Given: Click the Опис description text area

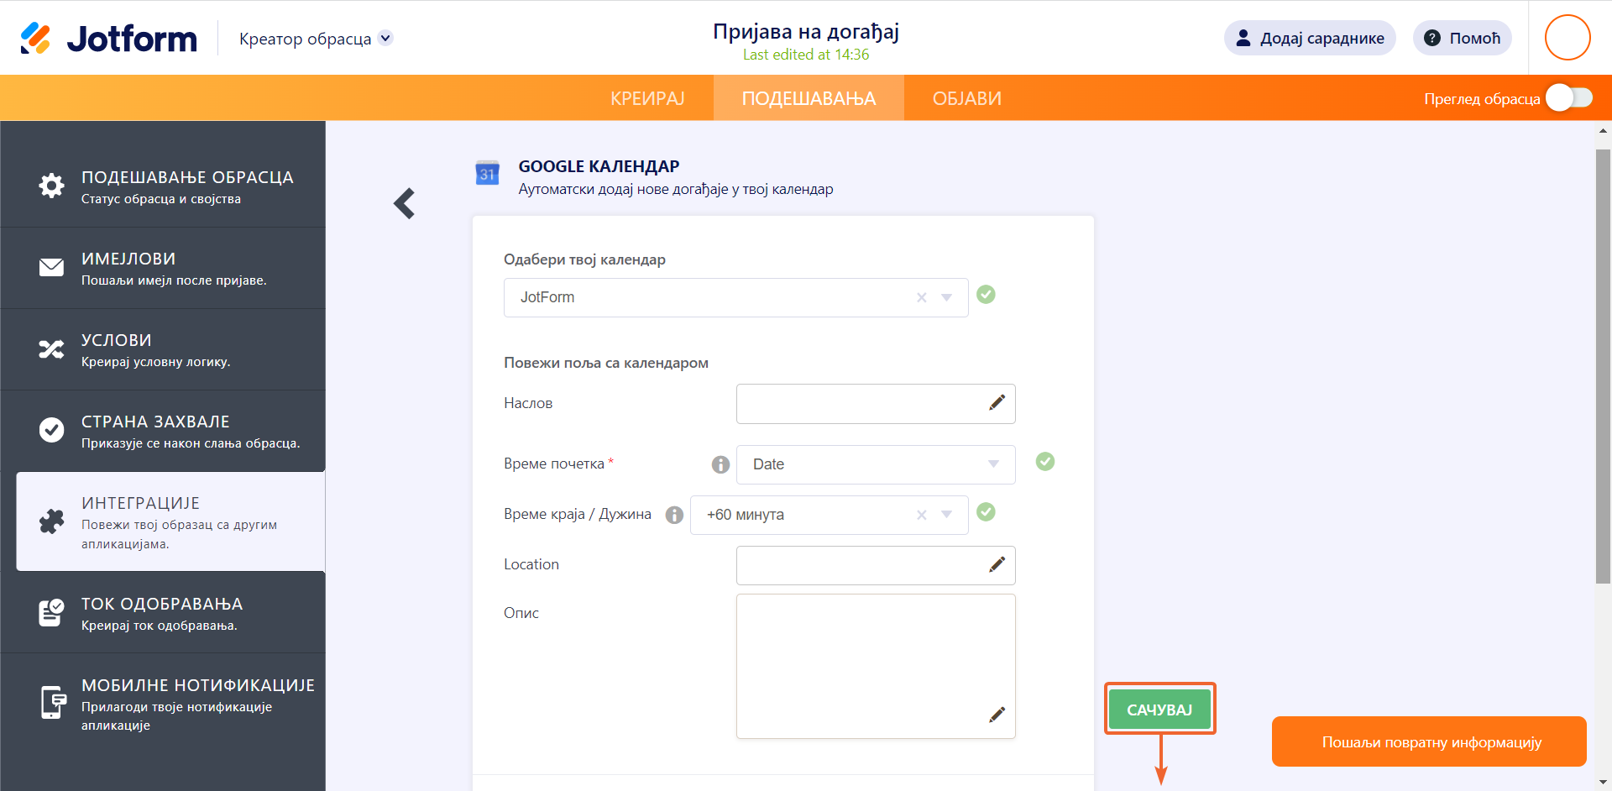Looking at the screenshot, I should coord(876,667).
